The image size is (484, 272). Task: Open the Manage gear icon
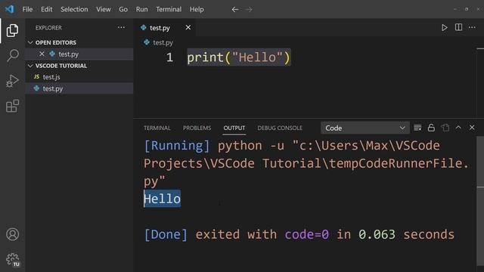click(13, 259)
